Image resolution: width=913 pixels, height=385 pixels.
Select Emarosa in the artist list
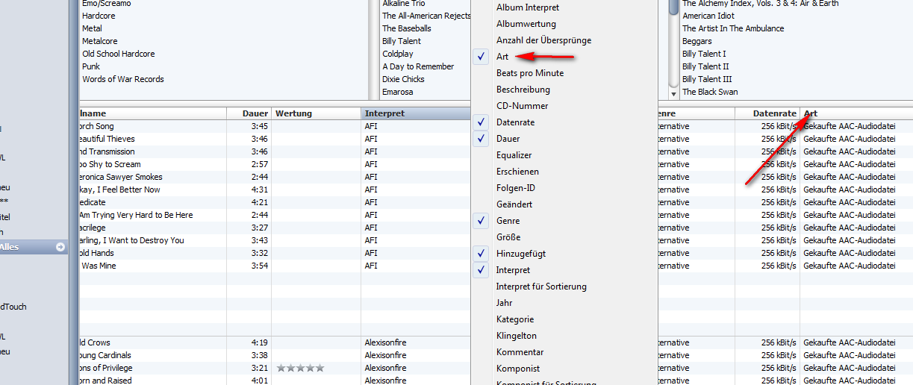click(x=397, y=92)
